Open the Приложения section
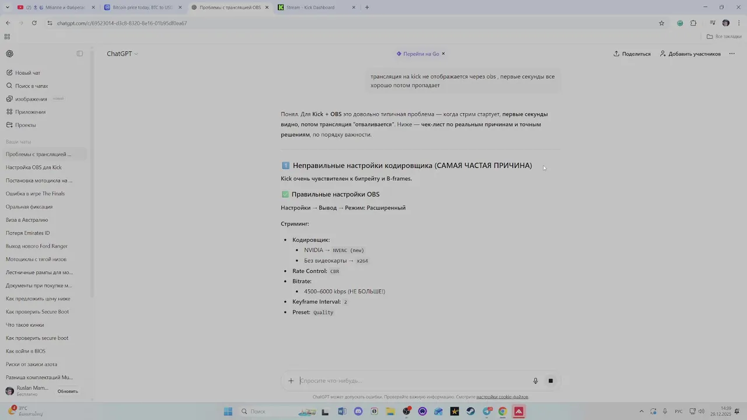The height and width of the screenshot is (420, 747). click(45, 112)
